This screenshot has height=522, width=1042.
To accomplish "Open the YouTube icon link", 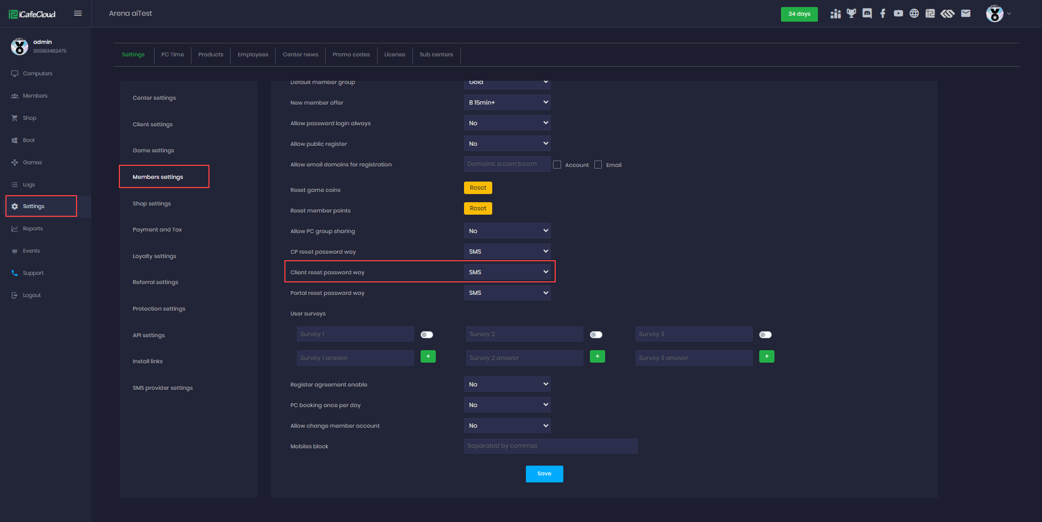I will point(898,14).
